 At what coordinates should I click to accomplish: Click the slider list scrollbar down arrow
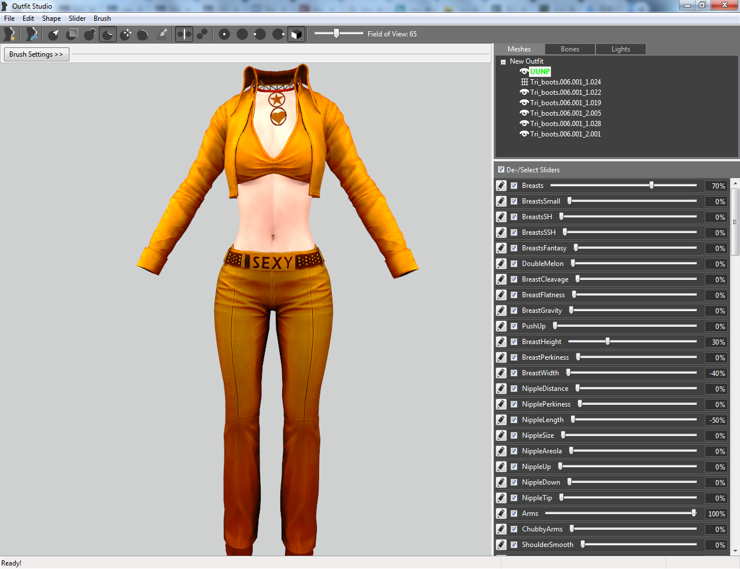point(735,551)
